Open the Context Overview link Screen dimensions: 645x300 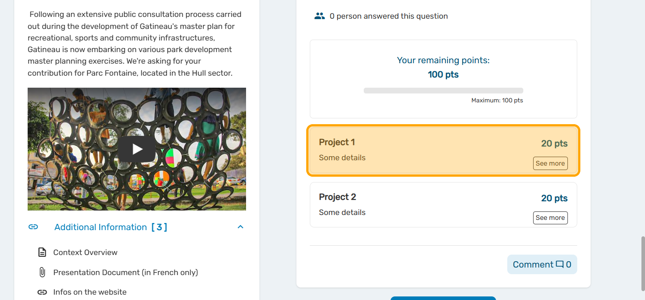85,252
